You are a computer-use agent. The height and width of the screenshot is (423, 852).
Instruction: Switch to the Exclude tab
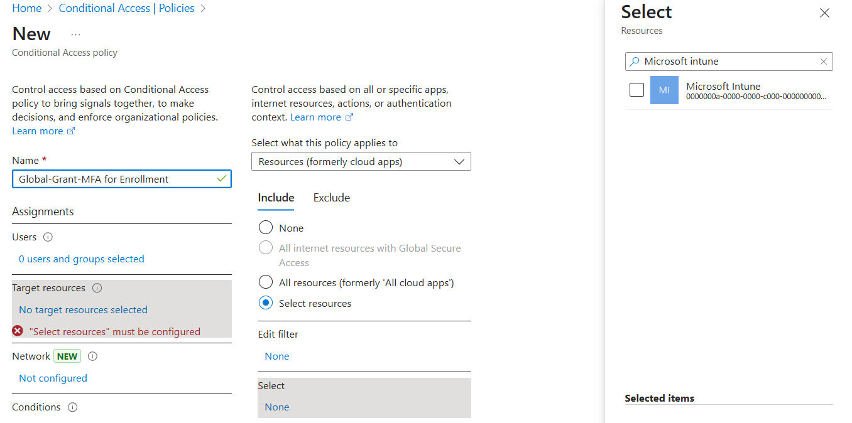click(331, 198)
